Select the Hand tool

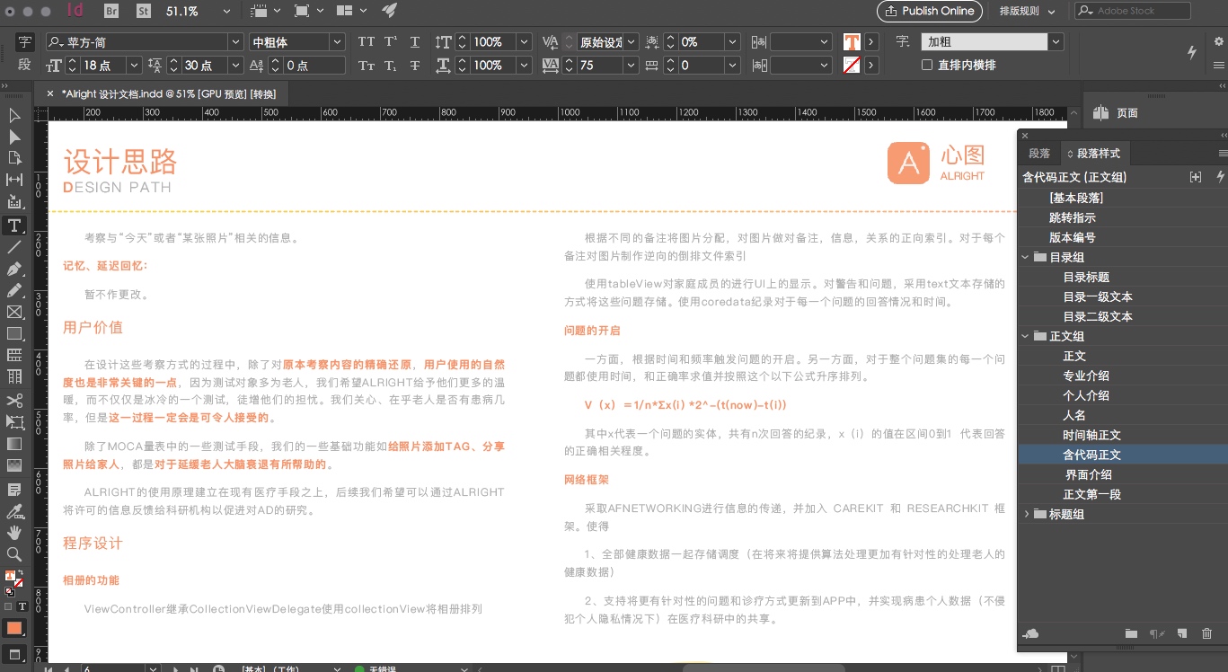tap(14, 534)
